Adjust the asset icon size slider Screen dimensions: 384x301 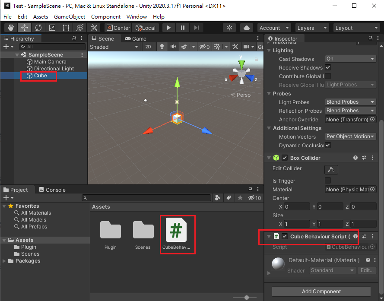pyautogui.click(x=247, y=297)
